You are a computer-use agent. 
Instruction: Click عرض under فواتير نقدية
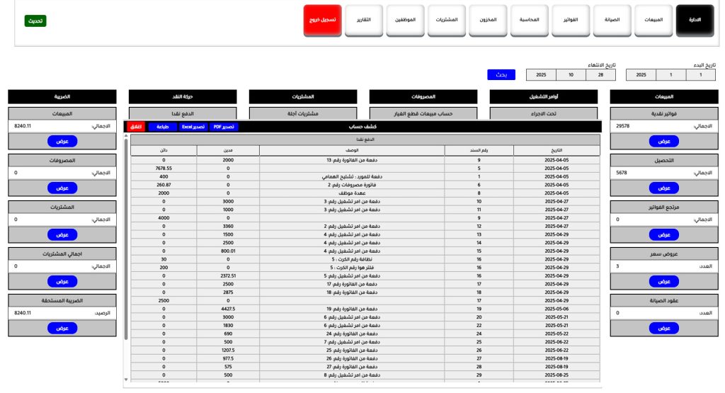coord(663,141)
